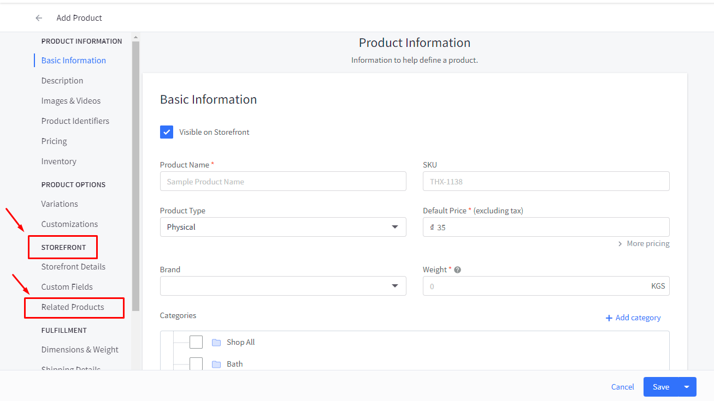
Task: Select Images & Videos in sidebar
Action: (71, 101)
